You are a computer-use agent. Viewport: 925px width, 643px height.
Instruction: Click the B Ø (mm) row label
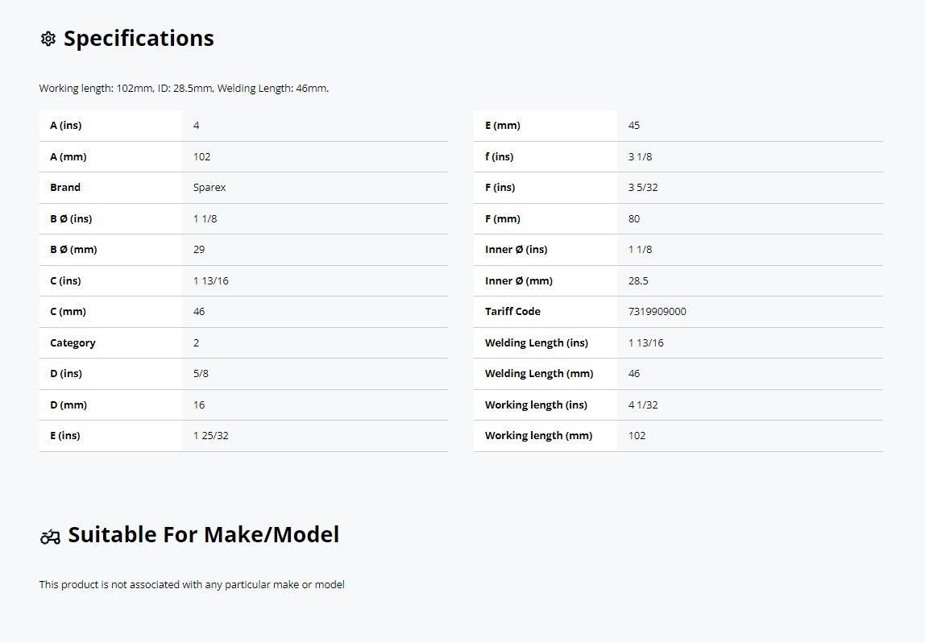coord(74,250)
